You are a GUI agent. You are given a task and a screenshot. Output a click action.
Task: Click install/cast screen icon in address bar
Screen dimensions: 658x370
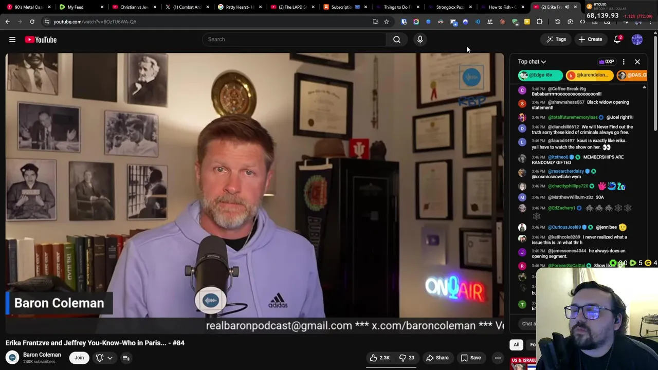point(375,22)
